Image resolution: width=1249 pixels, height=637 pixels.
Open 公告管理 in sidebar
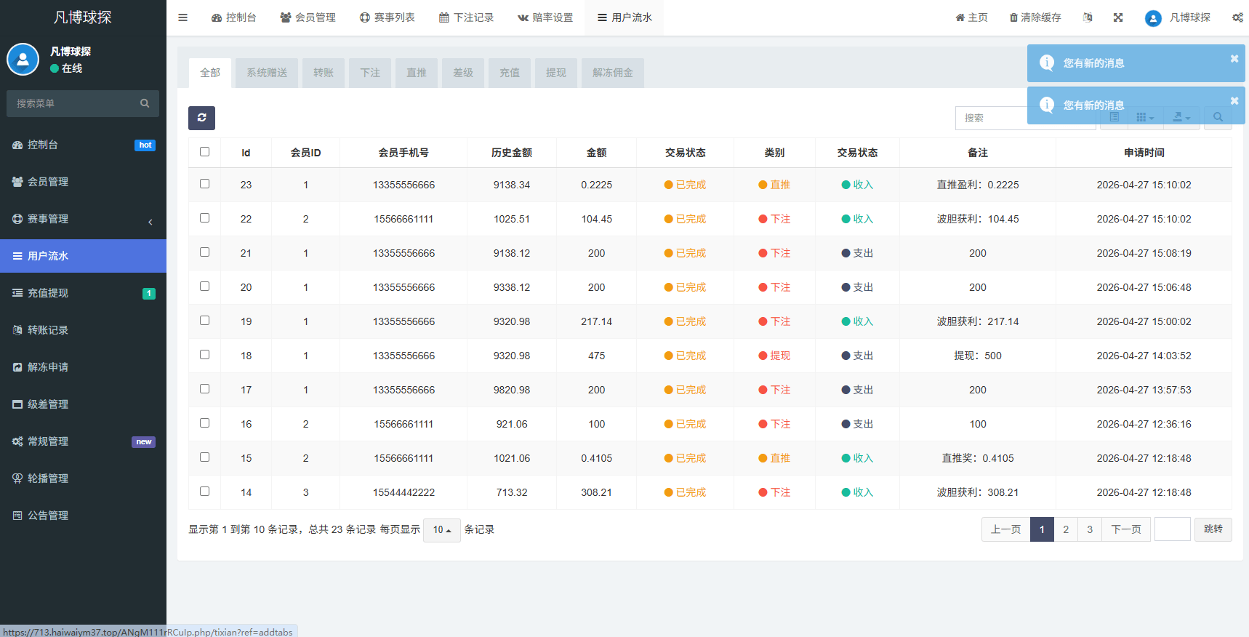(83, 516)
